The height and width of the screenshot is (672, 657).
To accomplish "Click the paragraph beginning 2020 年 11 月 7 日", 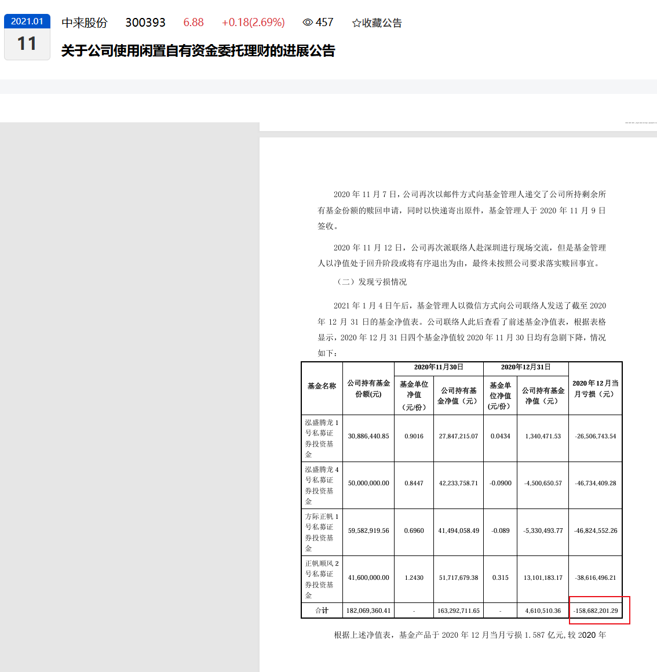I will point(462,210).
